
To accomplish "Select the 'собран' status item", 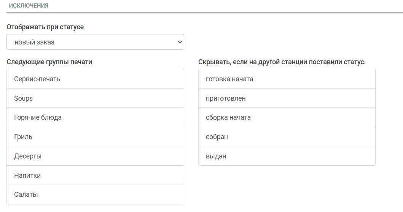I will tap(287, 137).
